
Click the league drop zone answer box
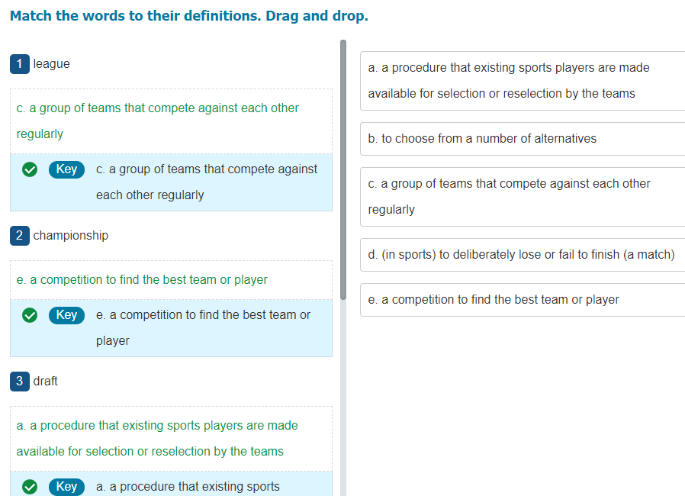171,121
